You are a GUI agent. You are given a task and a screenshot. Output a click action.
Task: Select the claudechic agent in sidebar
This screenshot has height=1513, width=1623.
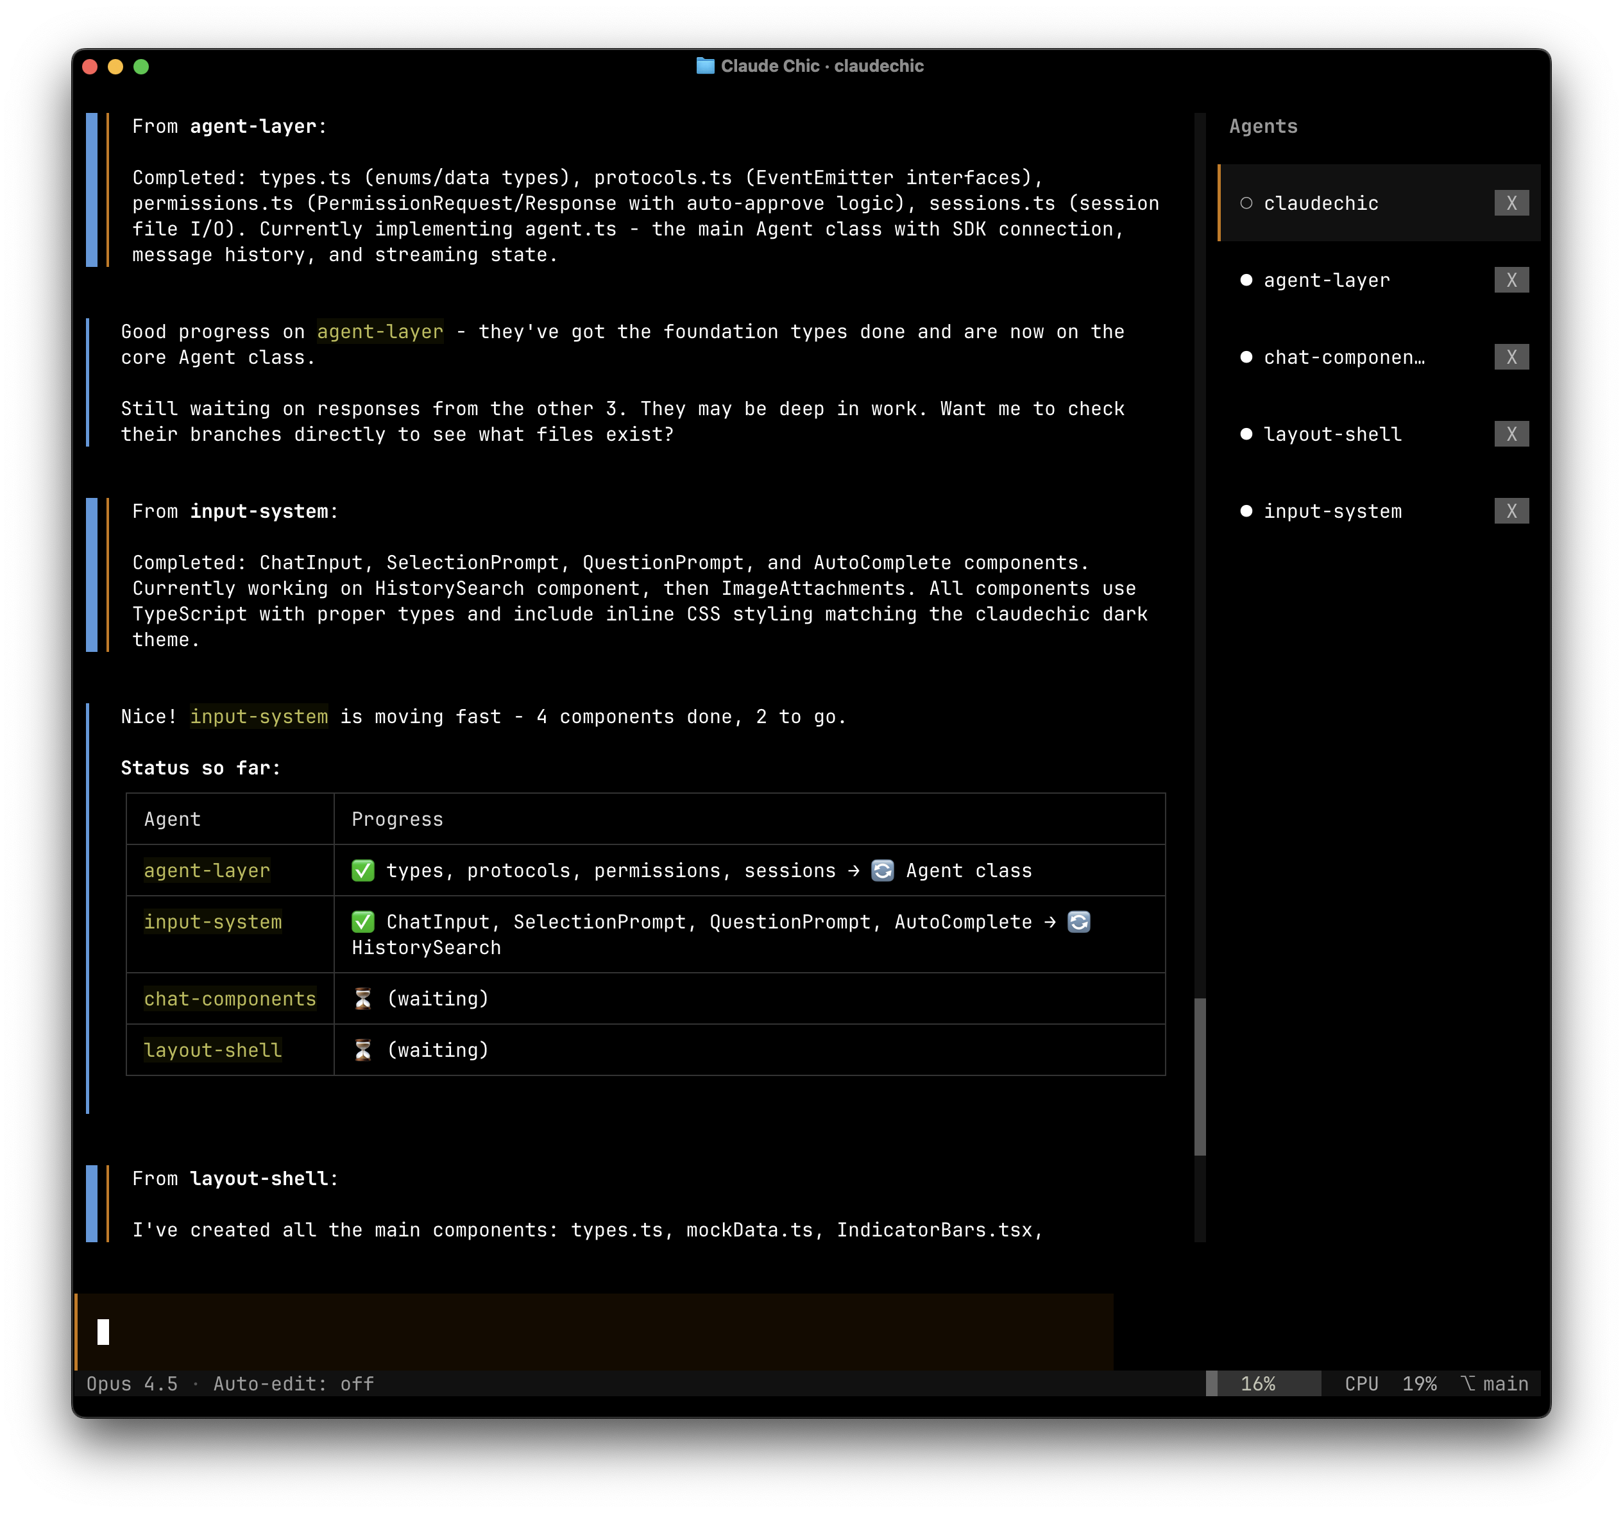point(1320,203)
